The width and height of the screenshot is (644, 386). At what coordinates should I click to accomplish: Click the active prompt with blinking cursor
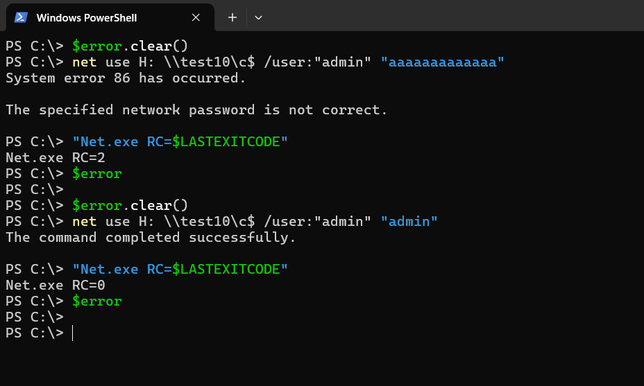tap(39, 333)
